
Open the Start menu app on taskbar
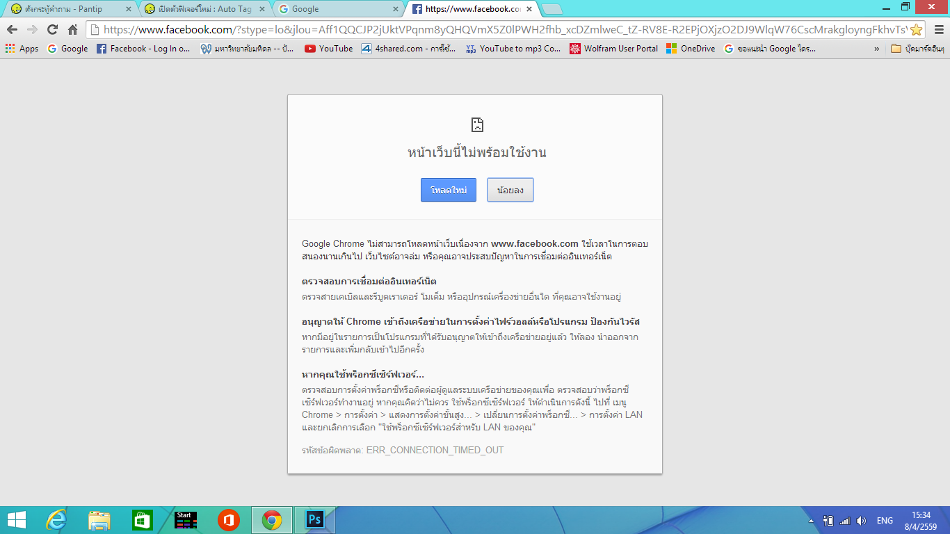(x=186, y=520)
